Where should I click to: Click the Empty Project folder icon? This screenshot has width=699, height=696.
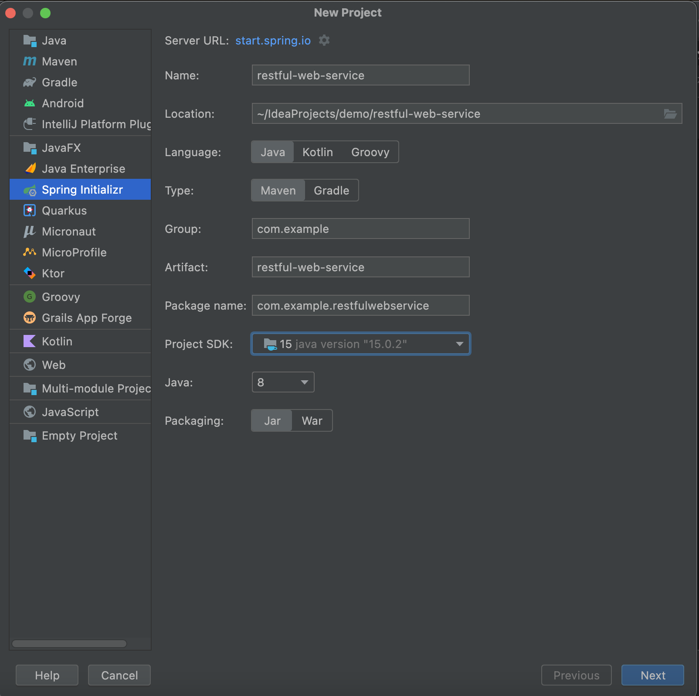[30, 436]
